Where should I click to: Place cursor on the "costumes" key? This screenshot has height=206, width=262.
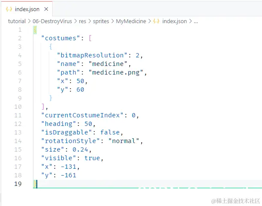[61, 38]
